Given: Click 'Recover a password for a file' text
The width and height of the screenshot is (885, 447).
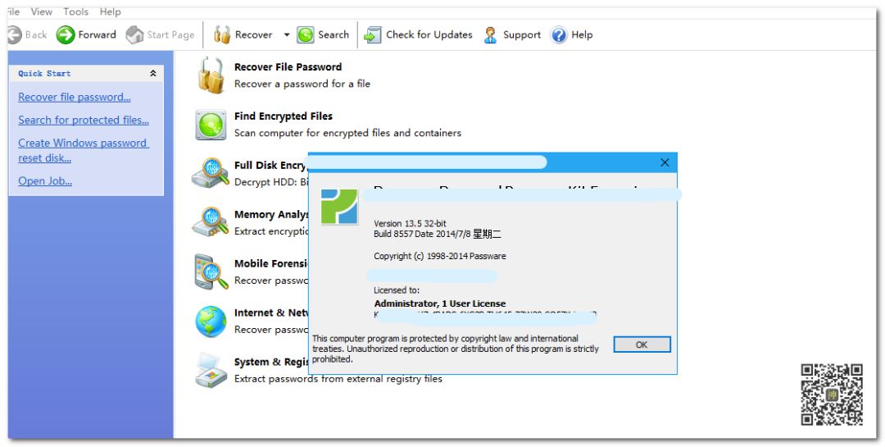Looking at the screenshot, I should click(302, 84).
